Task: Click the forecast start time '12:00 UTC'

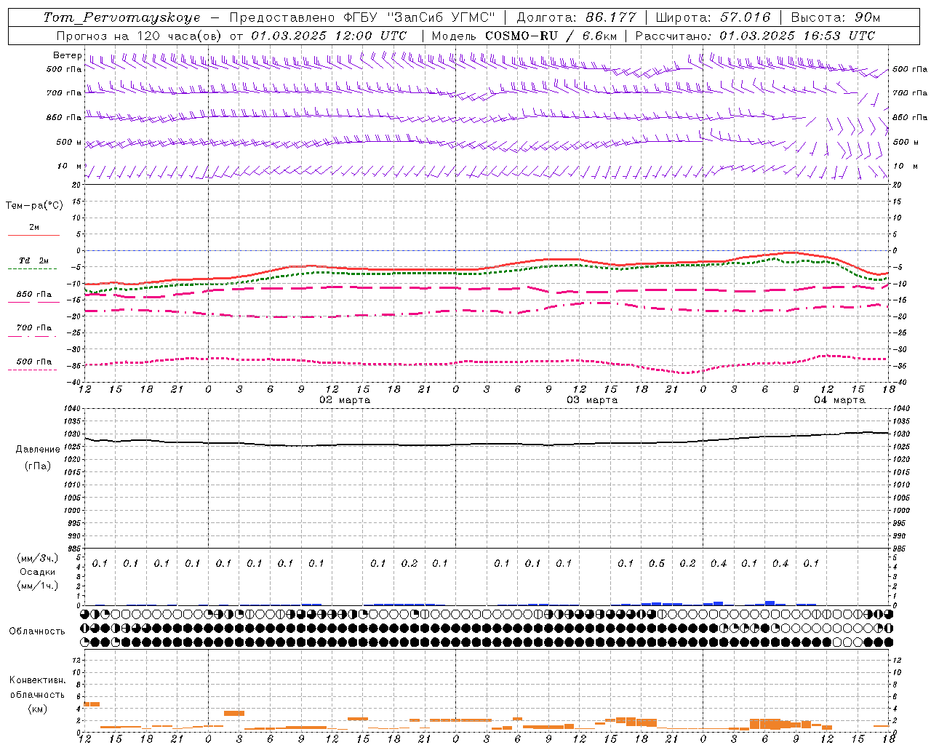Action: (372, 36)
